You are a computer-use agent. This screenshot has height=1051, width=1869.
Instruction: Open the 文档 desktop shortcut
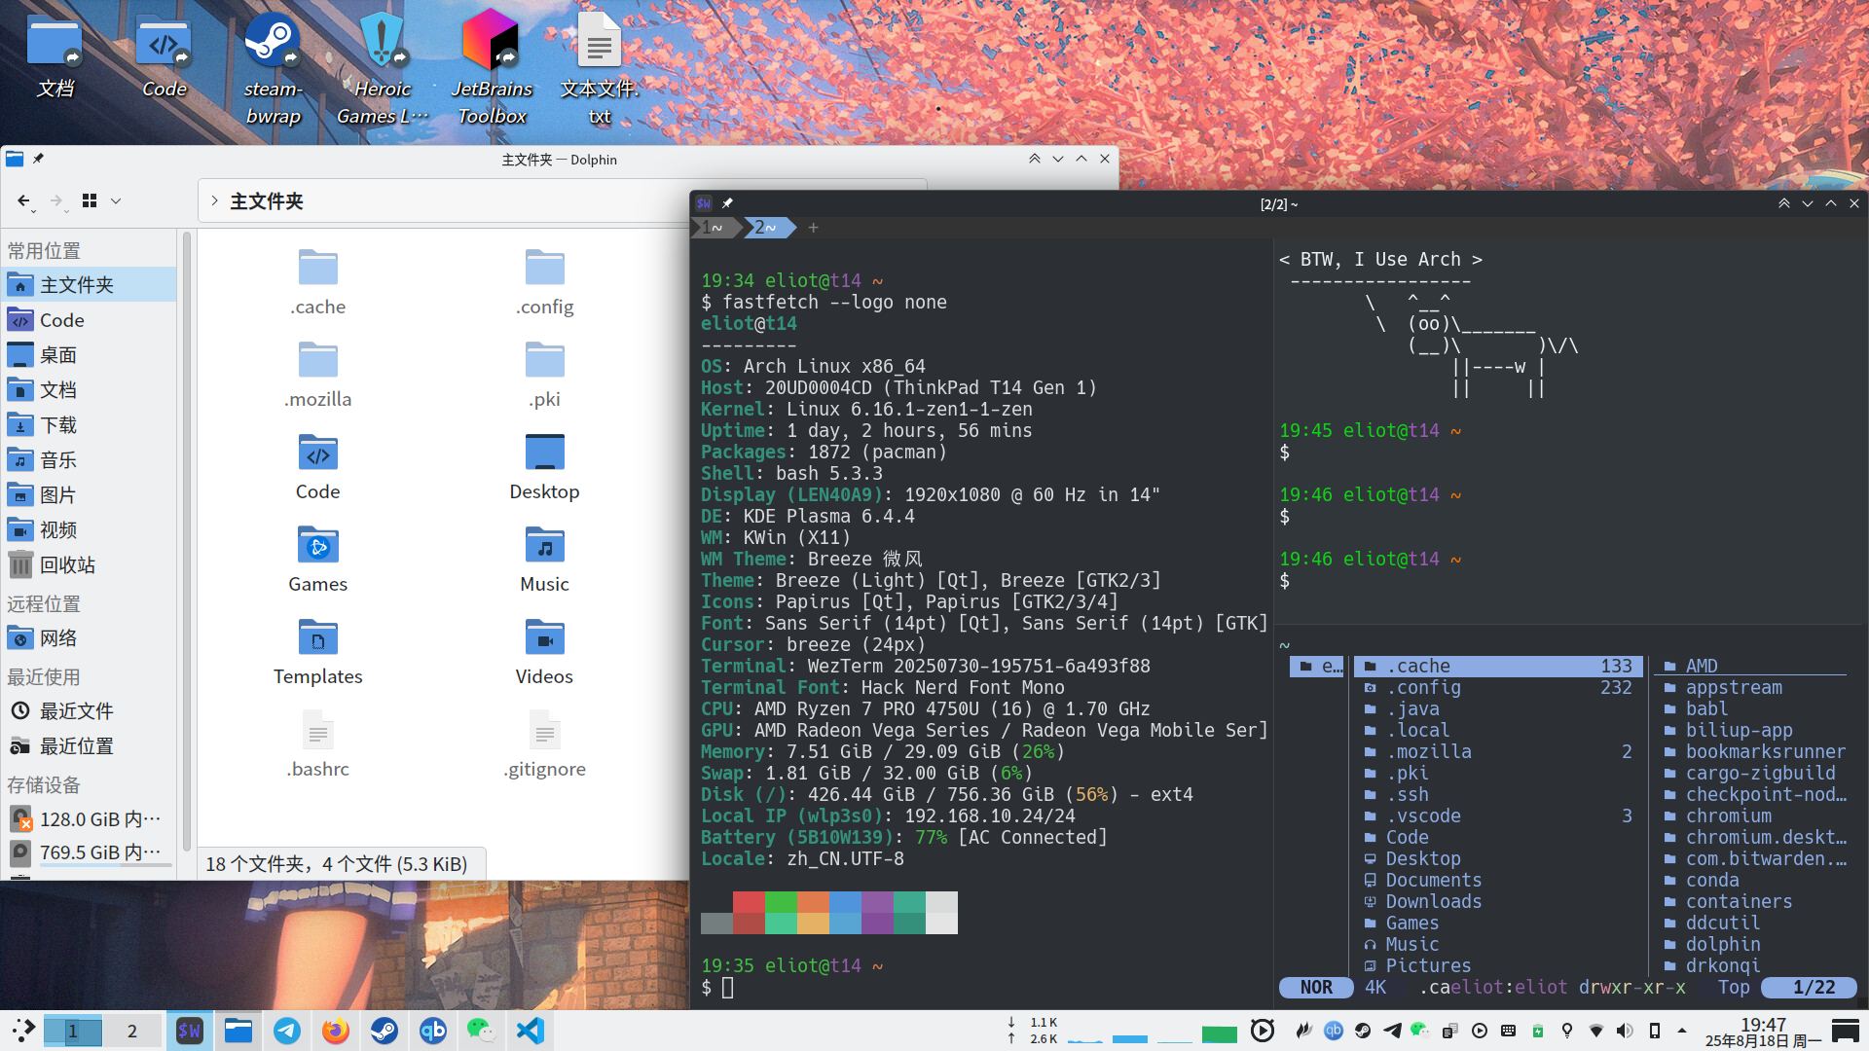coord(55,56)
